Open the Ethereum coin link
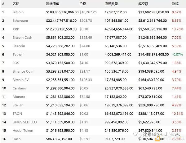 coord(20,21)
